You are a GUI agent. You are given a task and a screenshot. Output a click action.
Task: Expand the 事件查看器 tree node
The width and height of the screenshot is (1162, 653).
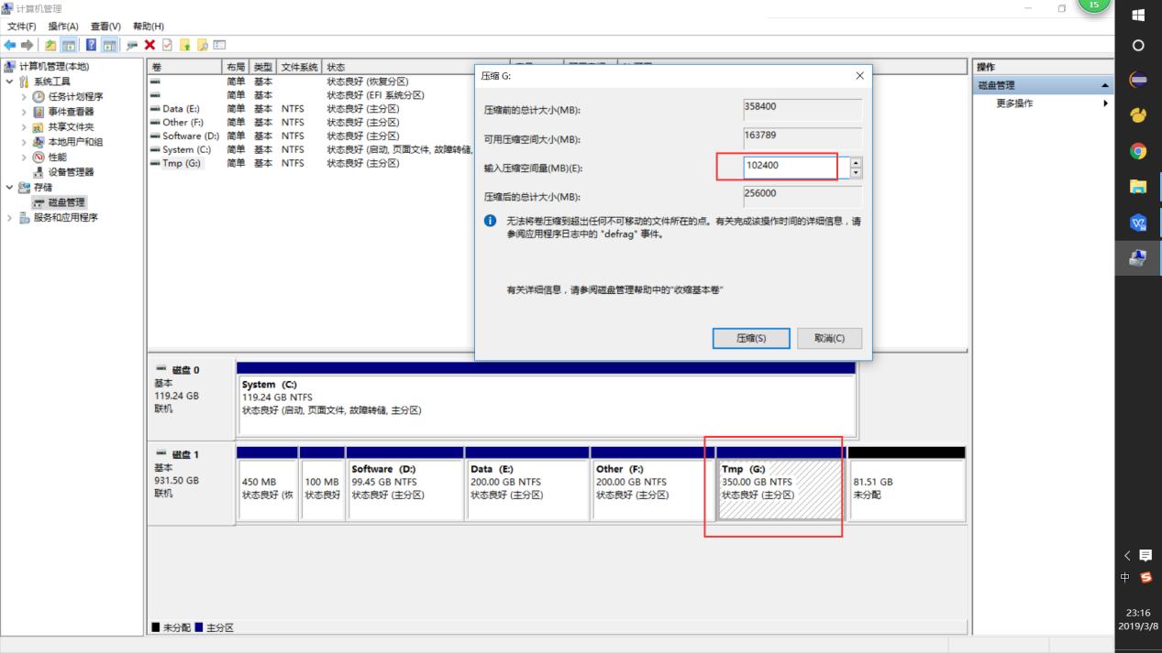pos(24,111)
